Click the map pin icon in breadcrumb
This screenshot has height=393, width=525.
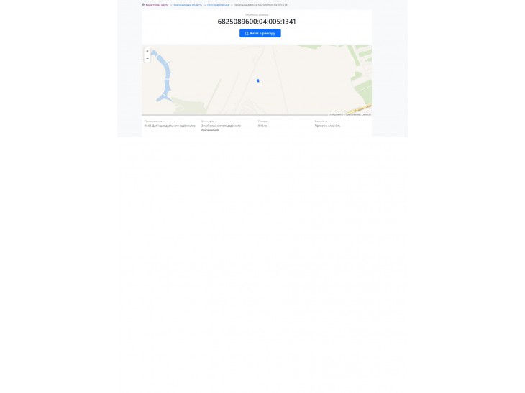click(143, 5)
